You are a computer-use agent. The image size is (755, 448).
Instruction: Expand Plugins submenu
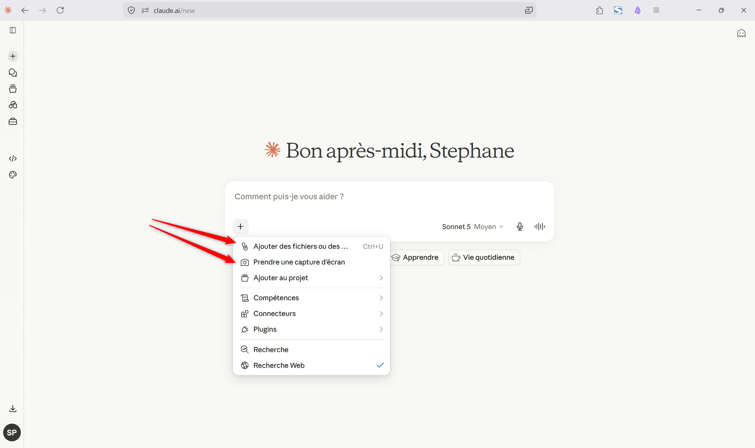(x=311, y=329)
